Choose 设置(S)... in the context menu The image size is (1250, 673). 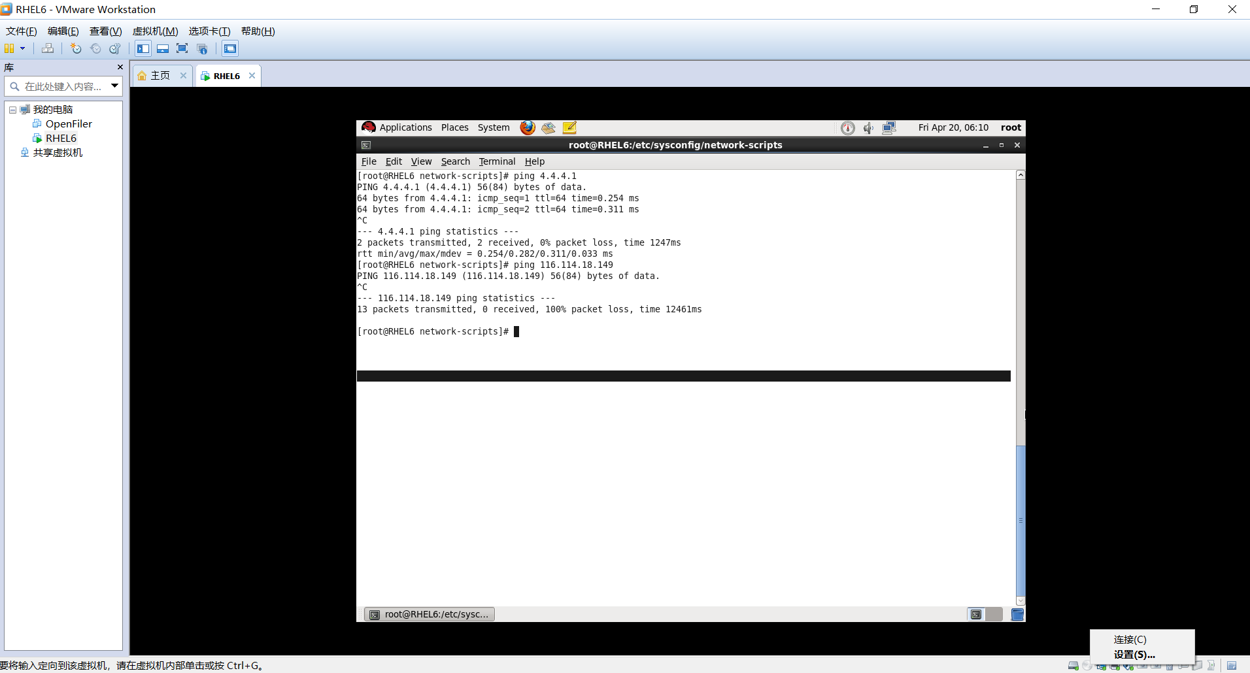(1134, 655)
